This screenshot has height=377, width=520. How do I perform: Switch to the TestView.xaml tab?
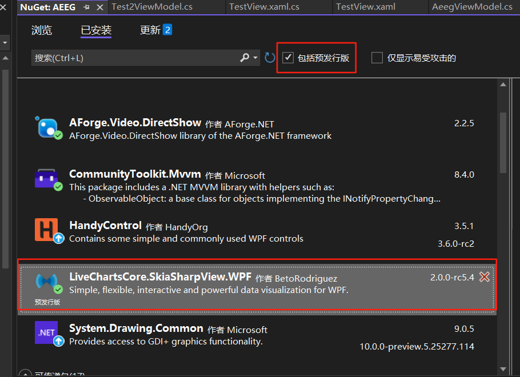(x=365, y=7)
